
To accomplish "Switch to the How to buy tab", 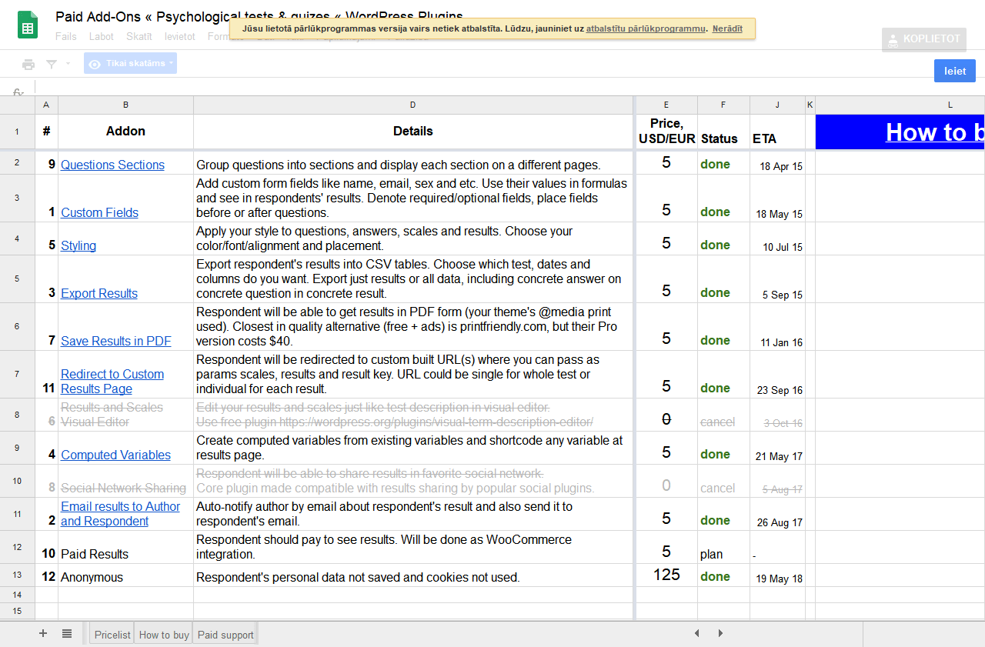I will pos(164,635).
